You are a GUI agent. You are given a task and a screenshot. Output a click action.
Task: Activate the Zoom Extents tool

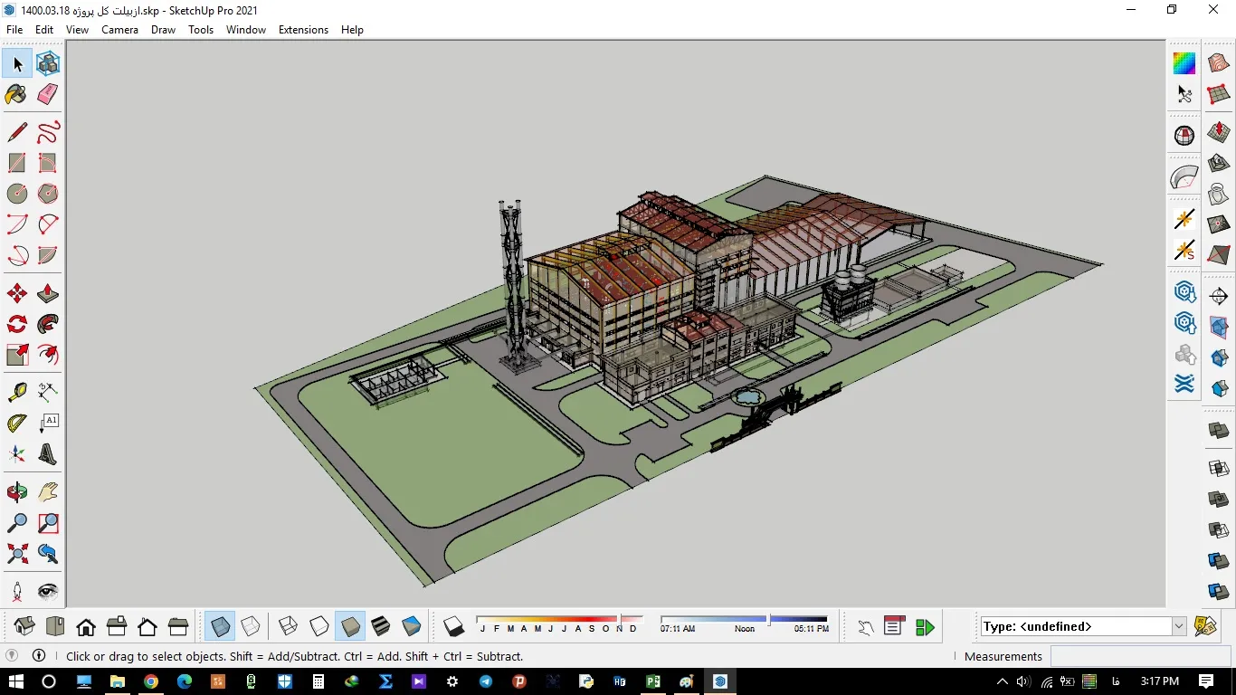tap(16, 553)
